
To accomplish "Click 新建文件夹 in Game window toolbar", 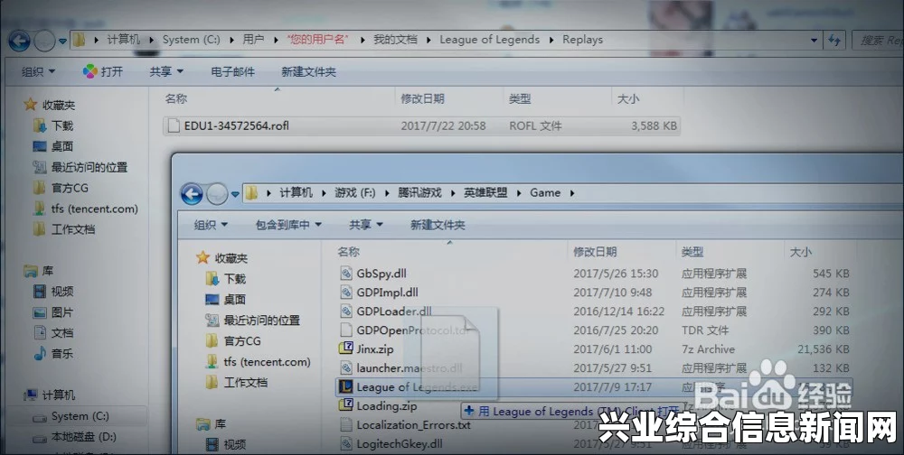I will tap(438, 225).
